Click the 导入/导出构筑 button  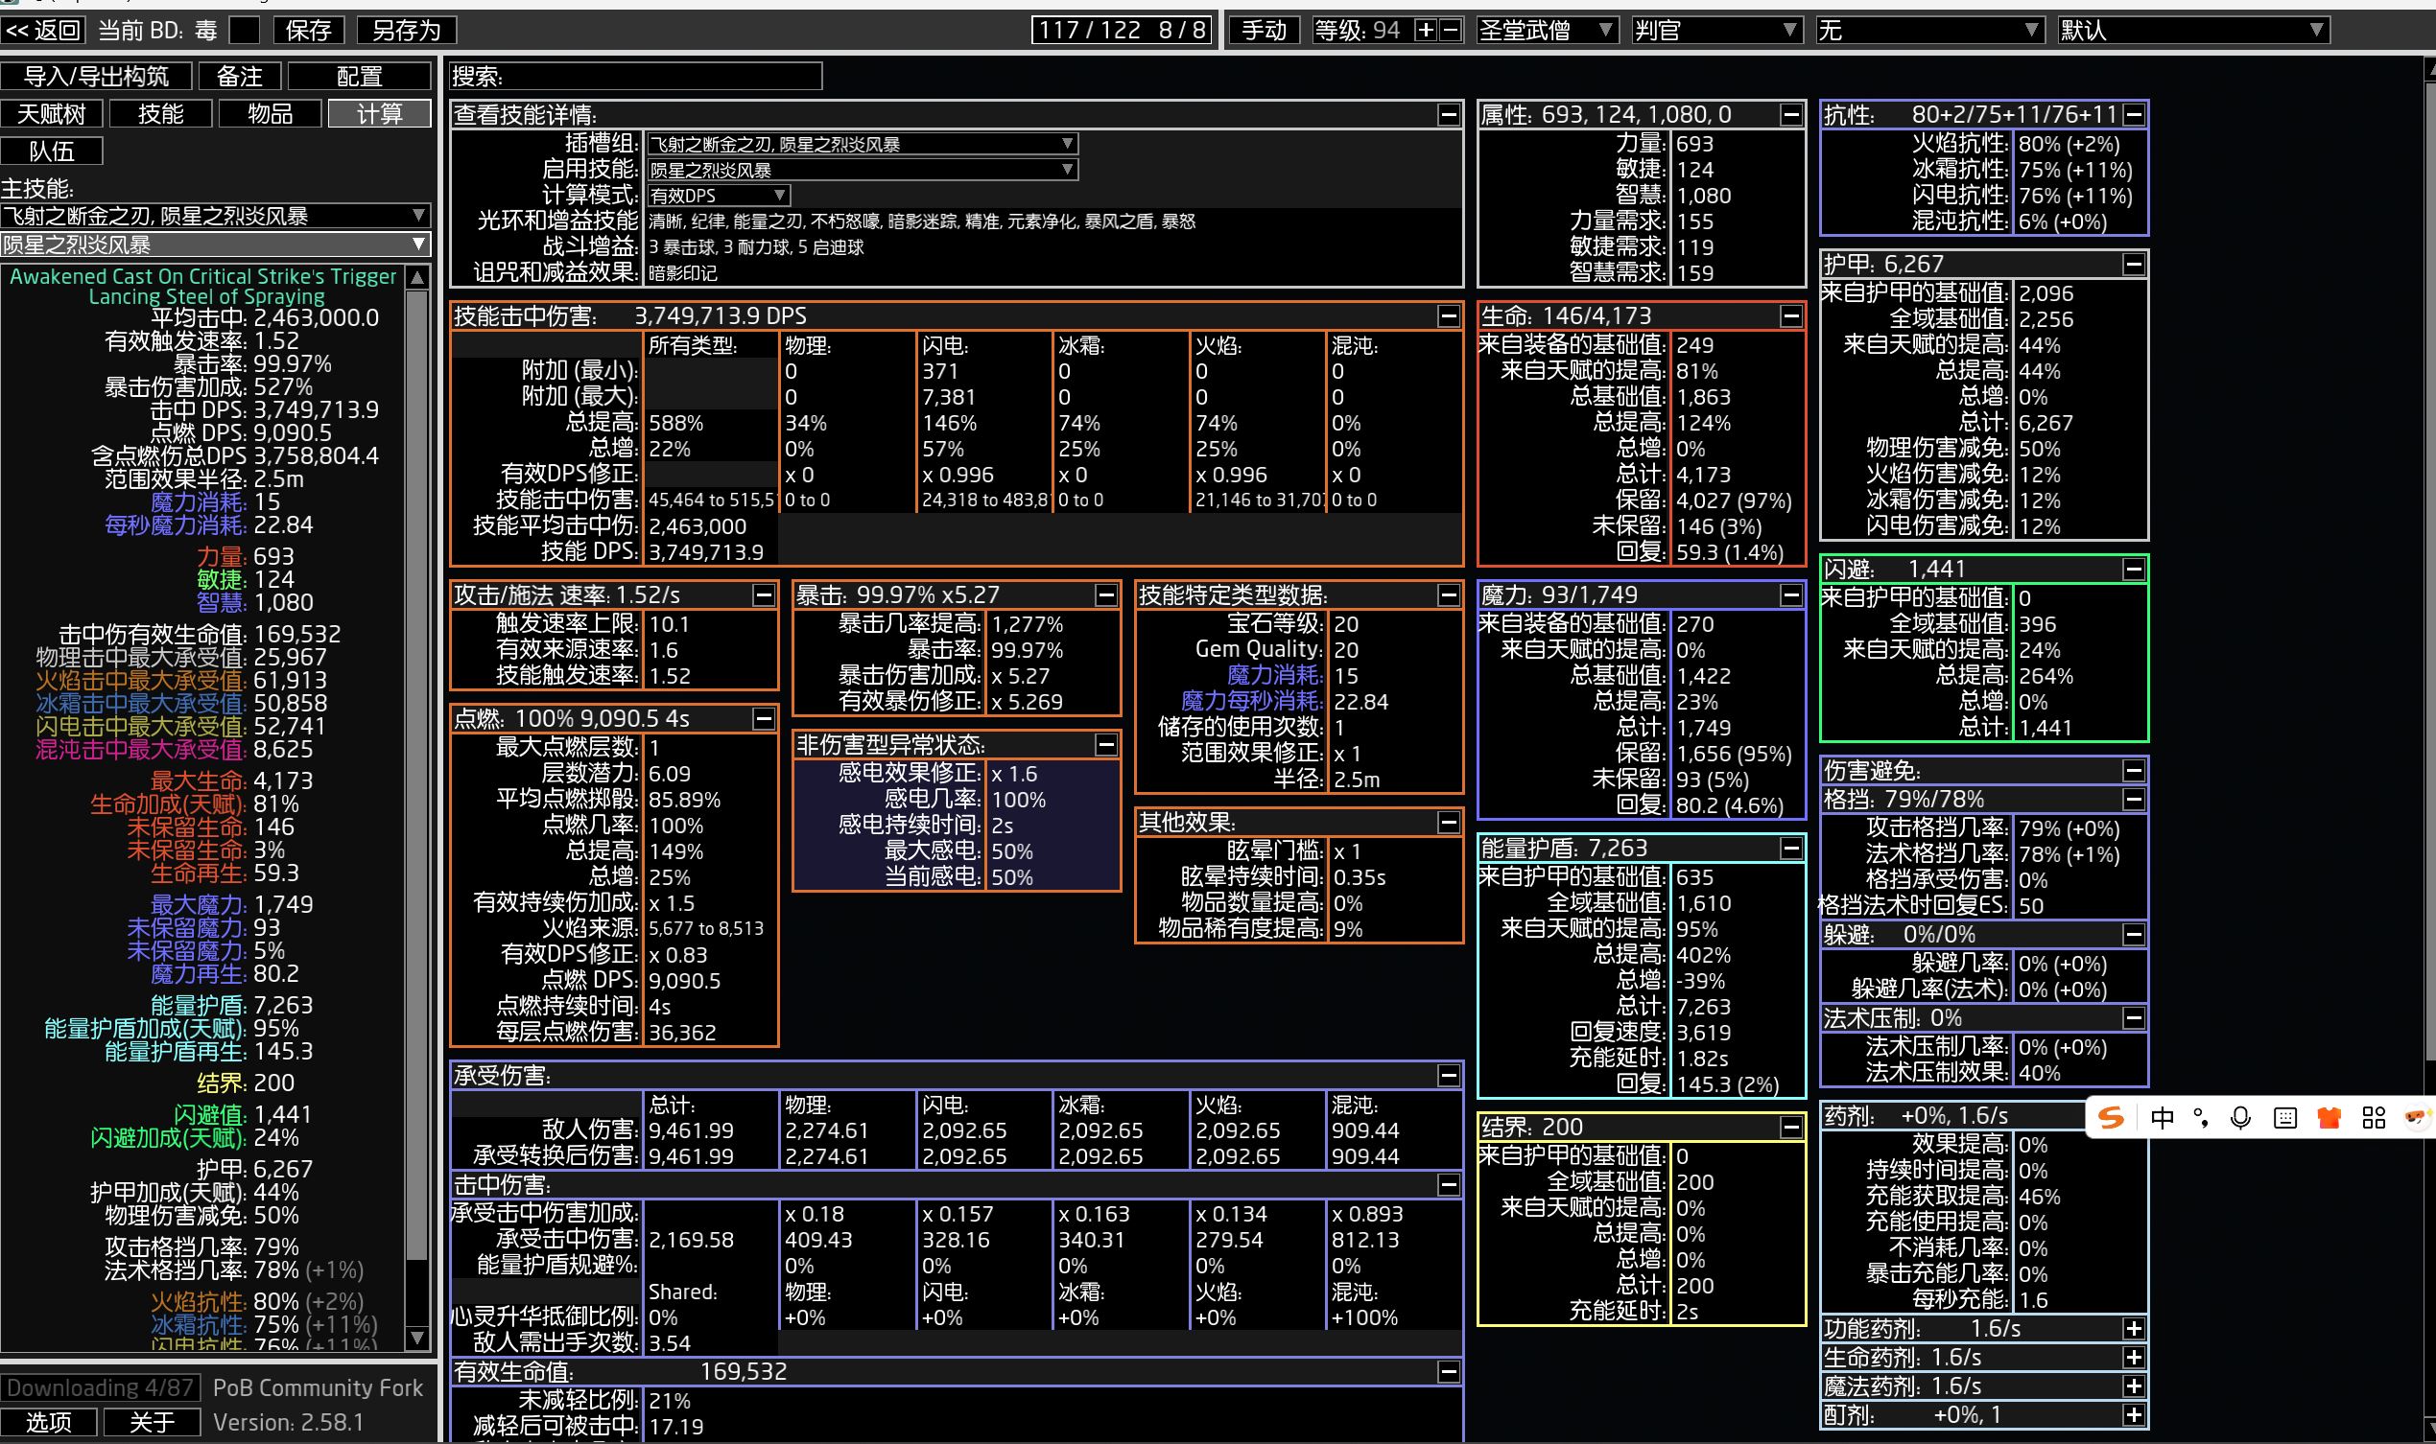coord(95,76)
